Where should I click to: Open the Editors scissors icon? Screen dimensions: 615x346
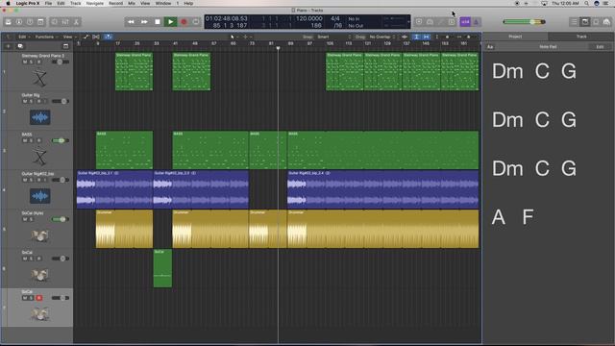(x=77, y=22)
